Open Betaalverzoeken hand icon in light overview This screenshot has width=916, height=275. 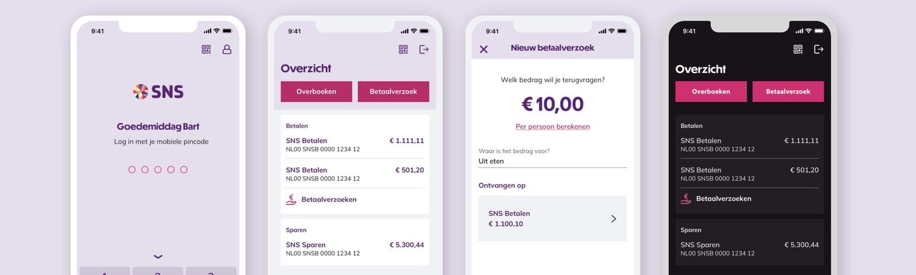pos(291,200)
